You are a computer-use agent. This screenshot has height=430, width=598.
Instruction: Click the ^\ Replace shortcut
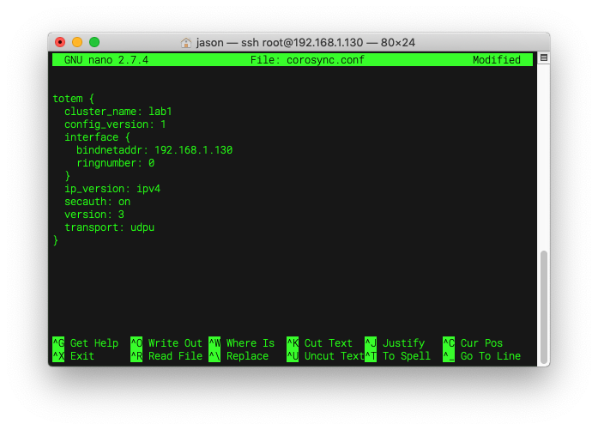[239, 356]
